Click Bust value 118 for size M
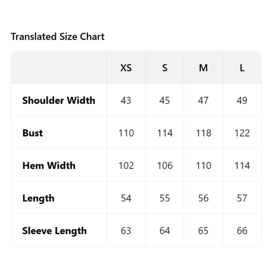272x272 pixels. 203,133
